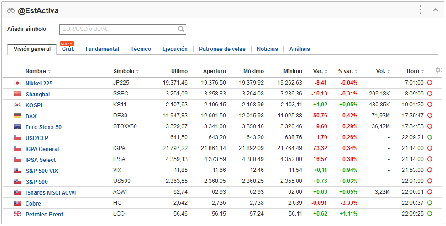Click the Último column header
The width and height of the screenshot is (446, 226).
point(179,71)
